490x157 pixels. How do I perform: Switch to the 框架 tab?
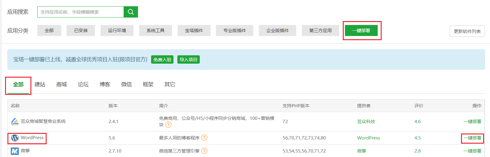(148, 84)
